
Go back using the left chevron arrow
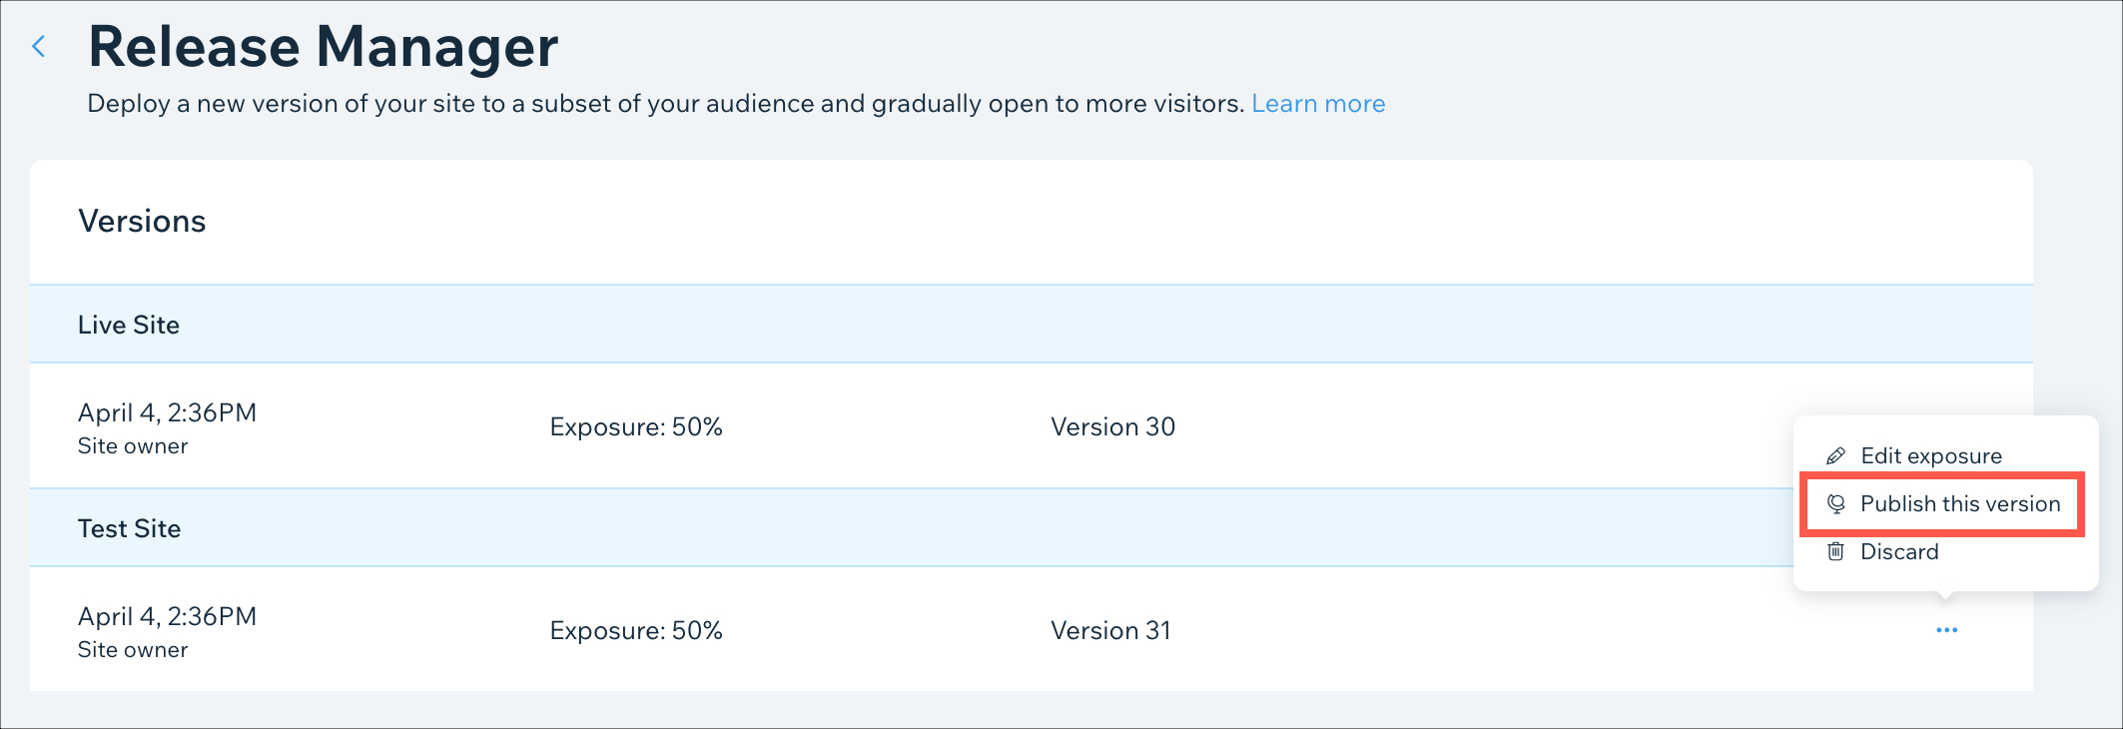39,46
